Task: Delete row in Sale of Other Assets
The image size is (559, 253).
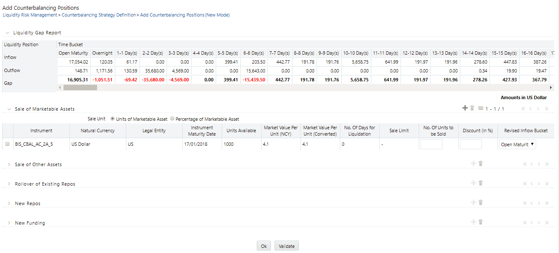Action: 481,164
